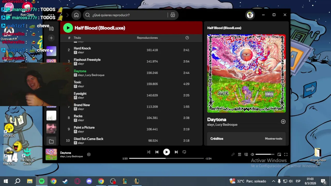Image resolution: width=331 pixels, height=186 pixels.
Task: Open File Explorer from taskbar
Action: tap(29, 181)
